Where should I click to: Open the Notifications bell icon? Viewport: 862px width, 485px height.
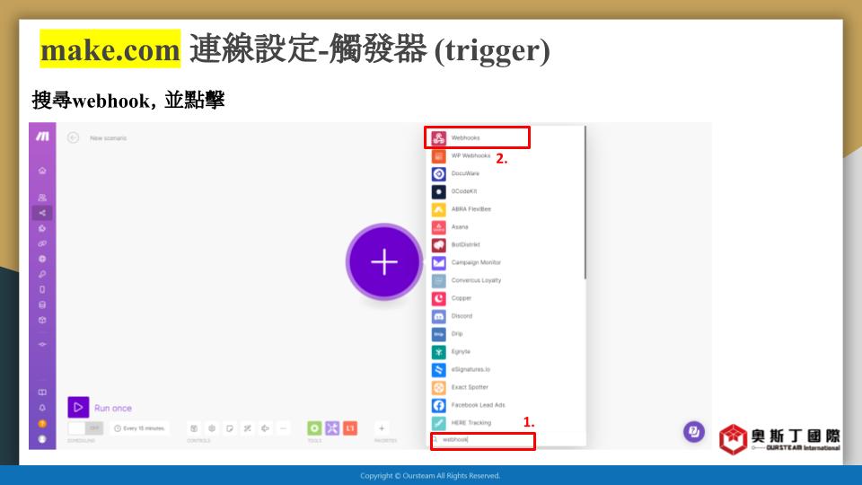click(x=42, y=408)
